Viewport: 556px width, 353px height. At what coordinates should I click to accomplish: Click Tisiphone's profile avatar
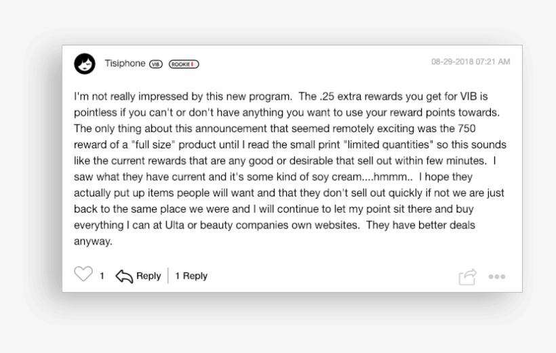pyautogui.click(x=85, y=64)
